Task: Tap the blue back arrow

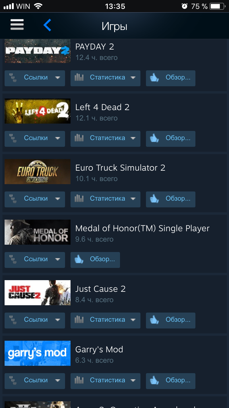Action: pos(47,25)
